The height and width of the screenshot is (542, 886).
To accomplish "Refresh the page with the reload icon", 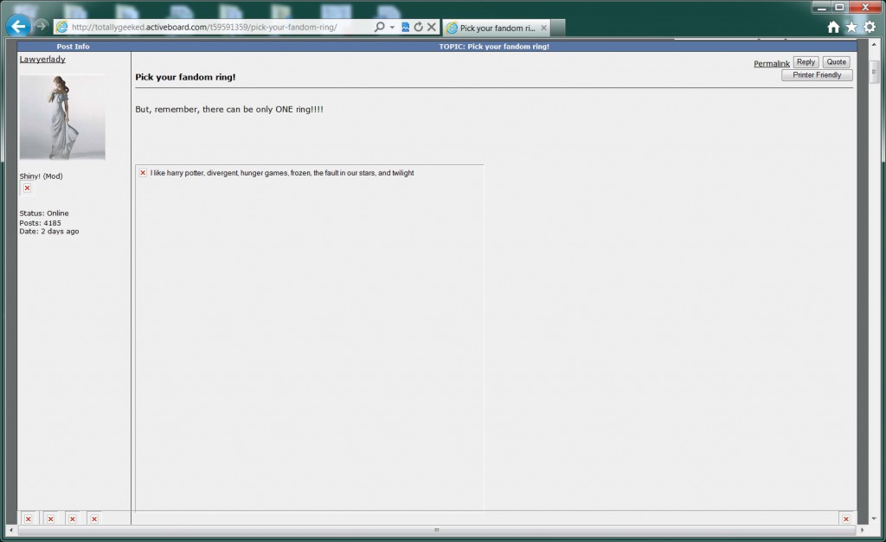I will pyautogui.click(x=418, y=27).
